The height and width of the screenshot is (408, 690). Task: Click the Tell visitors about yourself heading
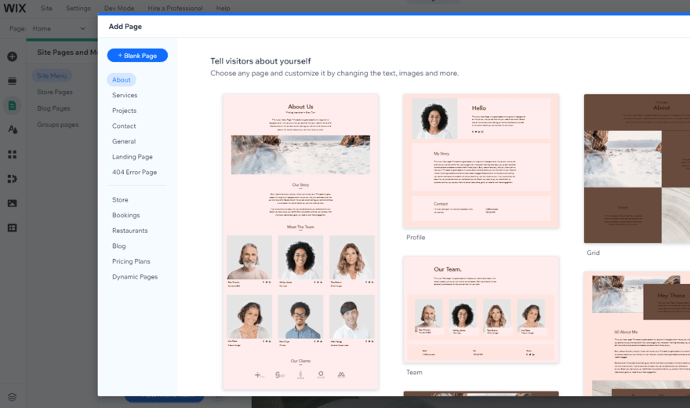point(260,61)
